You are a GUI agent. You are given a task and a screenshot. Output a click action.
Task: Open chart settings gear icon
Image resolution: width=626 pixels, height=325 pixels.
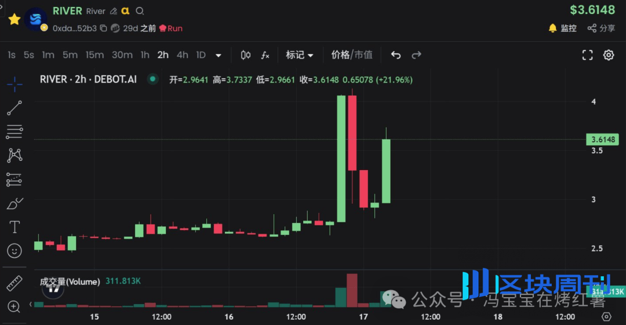tap(608, 55)
